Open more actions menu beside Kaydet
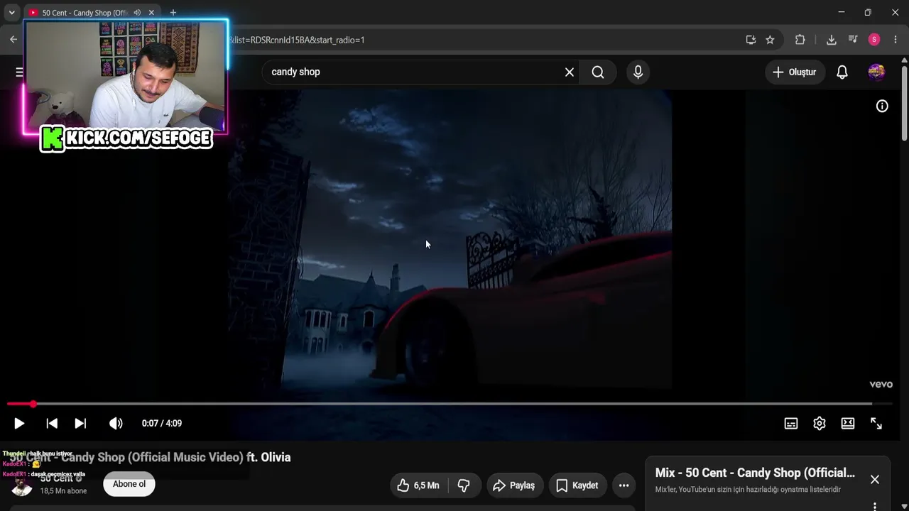 [x=624, y=485]
